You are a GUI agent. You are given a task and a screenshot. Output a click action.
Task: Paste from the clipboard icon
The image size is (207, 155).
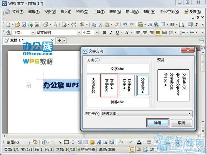tap(107, 25)
